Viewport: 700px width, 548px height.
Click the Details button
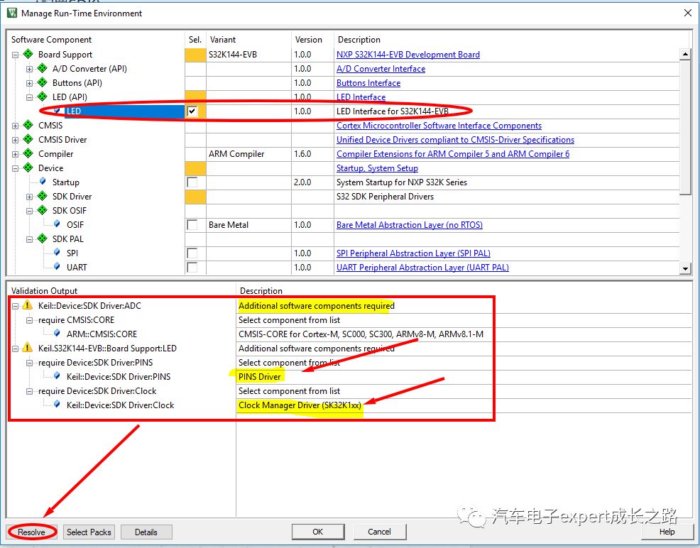(146, 532)
